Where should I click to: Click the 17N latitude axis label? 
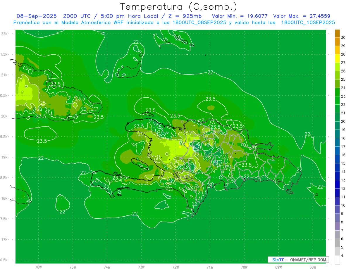tap(4, 239)
